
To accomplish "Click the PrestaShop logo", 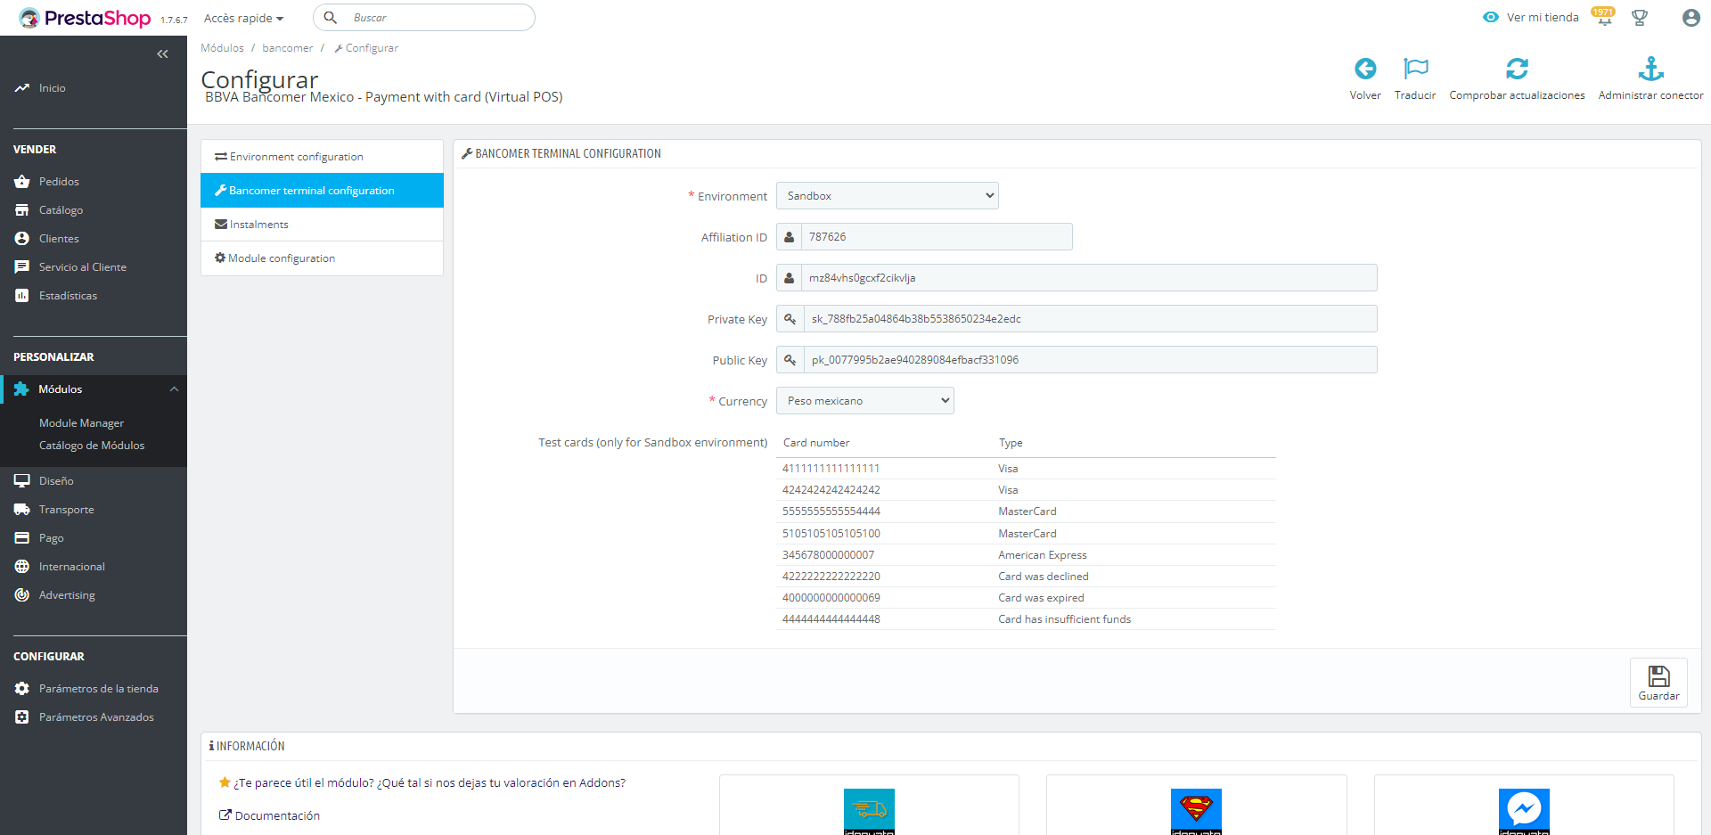I will pyautogui.click(x=85, y=18).
